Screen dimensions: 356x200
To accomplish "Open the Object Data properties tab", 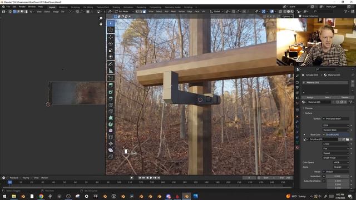I will 297,142.
